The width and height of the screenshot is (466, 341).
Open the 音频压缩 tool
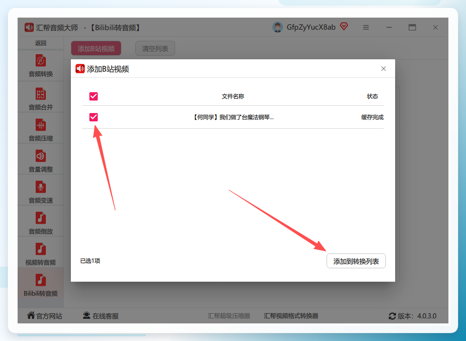41,129
